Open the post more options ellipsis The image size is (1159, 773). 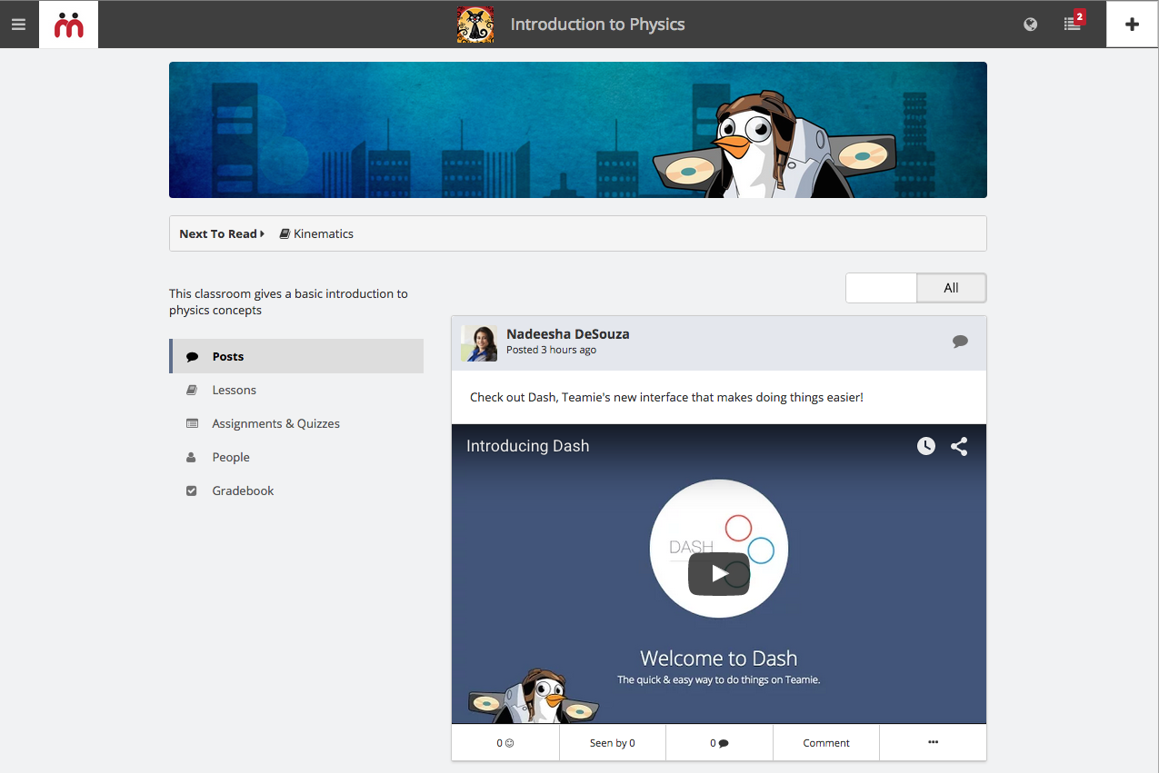933,743
